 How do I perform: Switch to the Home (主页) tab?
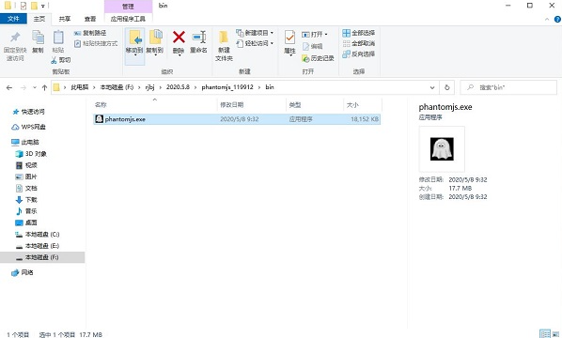pos(39,19)
